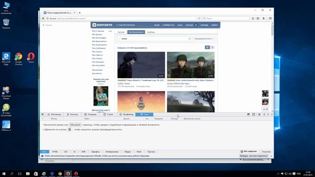Filter network requests by Media

tap(127, 152)
